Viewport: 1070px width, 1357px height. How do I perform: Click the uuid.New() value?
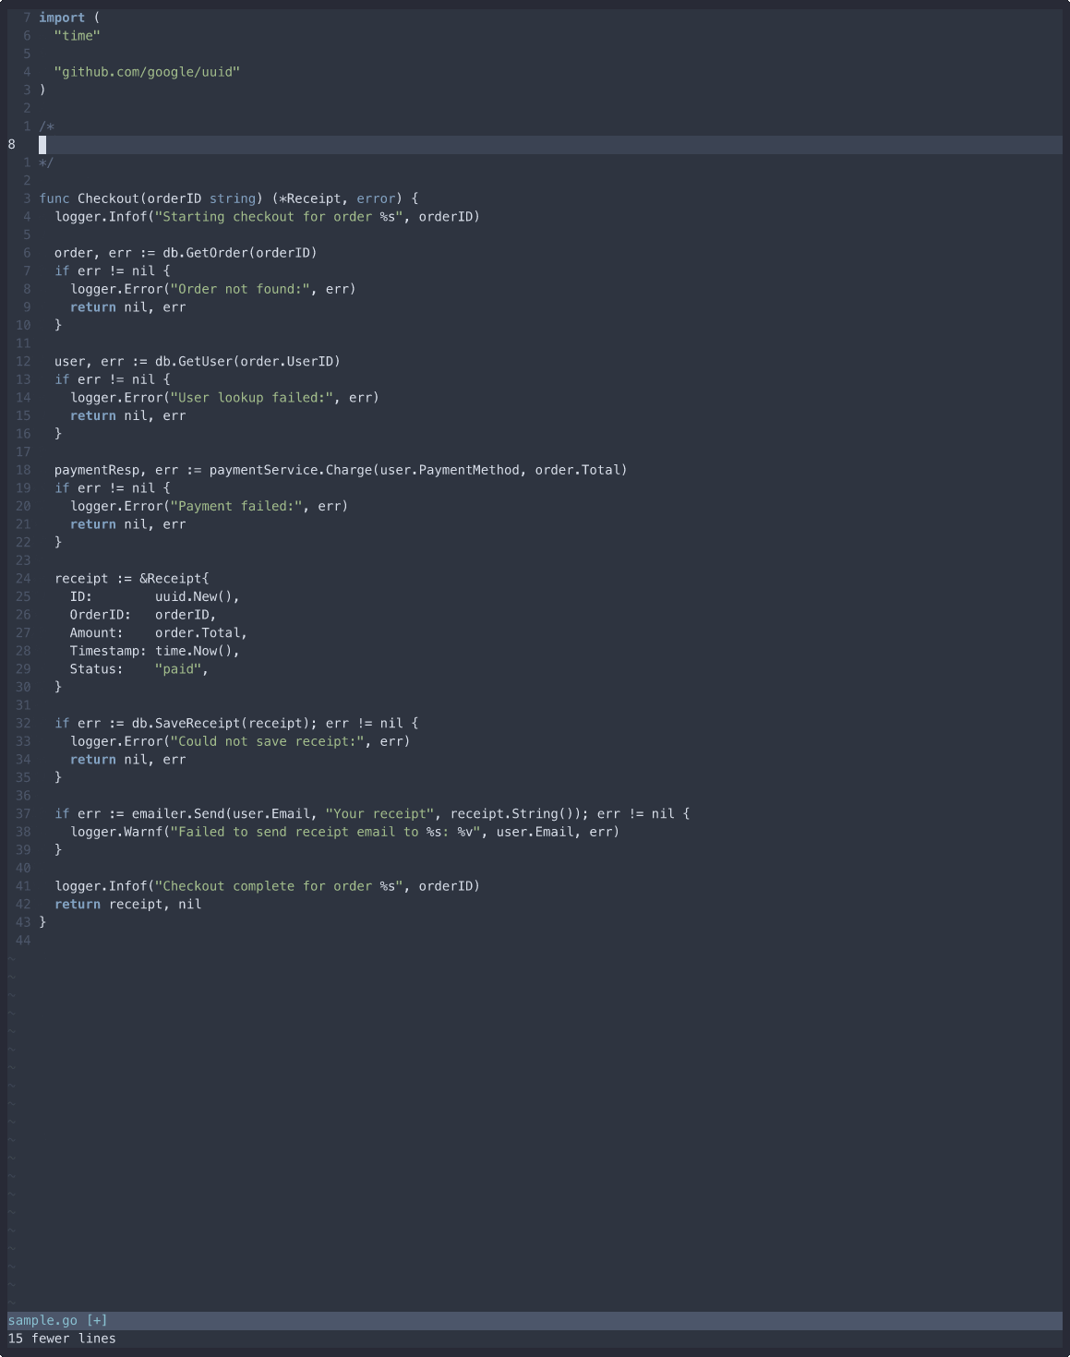pos(197,596)
